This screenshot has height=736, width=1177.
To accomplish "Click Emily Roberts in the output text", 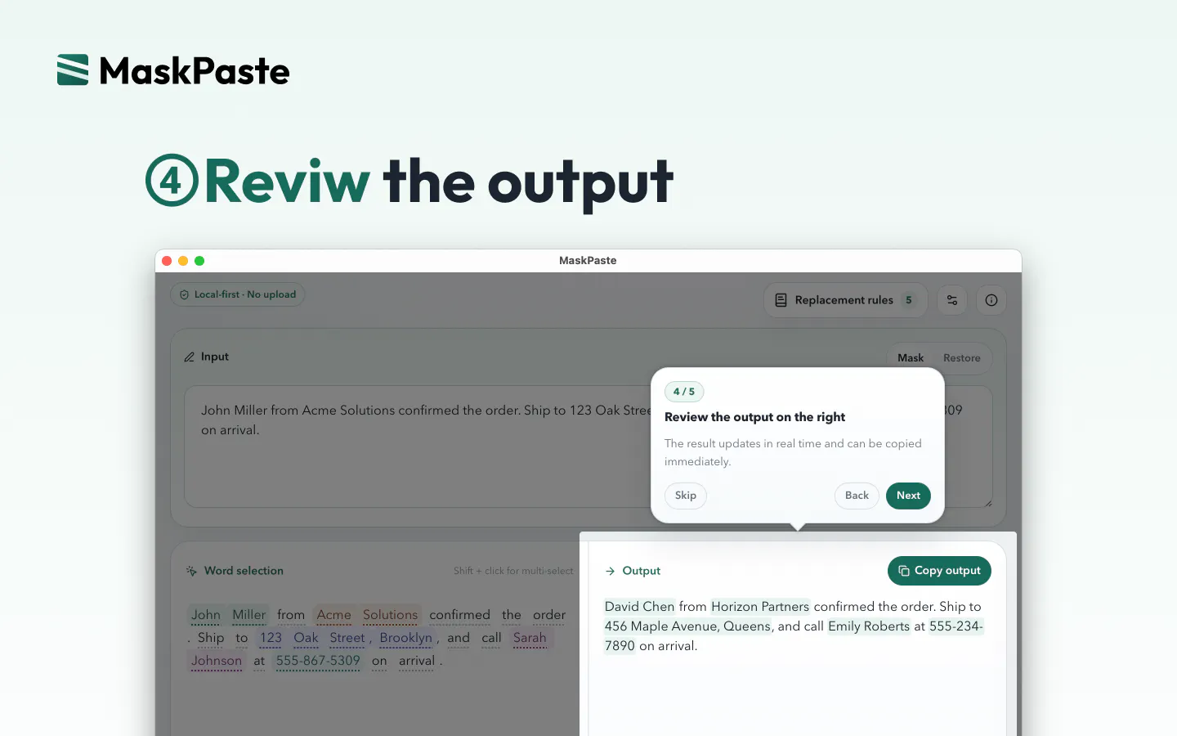I will click(869, 626).
